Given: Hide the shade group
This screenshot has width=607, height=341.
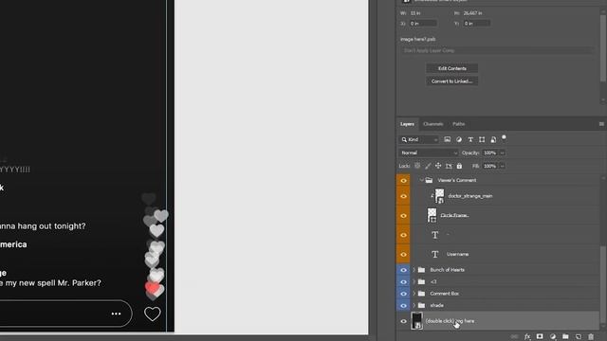Looking at the screenshot, I should [403, 305].
